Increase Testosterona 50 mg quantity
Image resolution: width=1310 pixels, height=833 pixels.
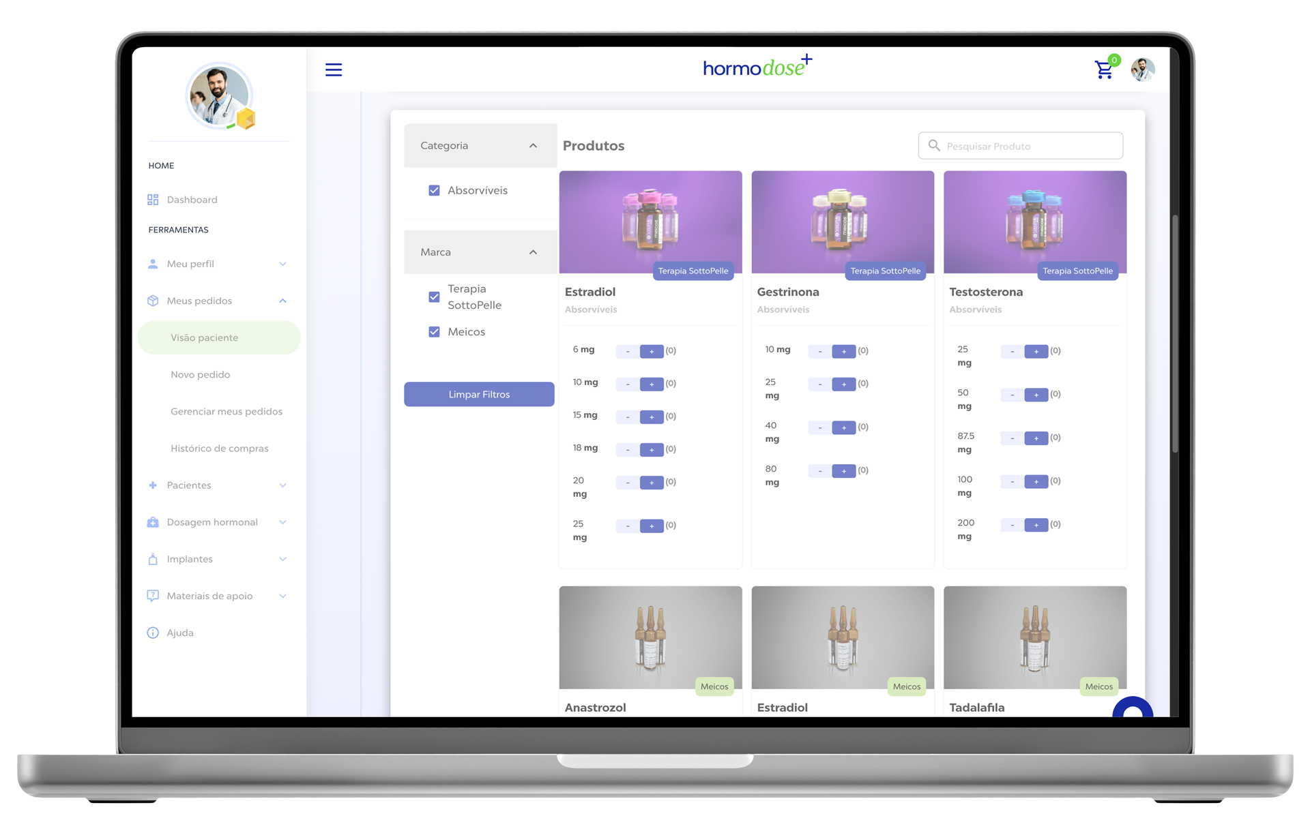[x=1036, y=395]
